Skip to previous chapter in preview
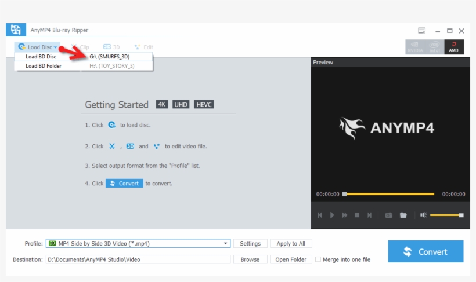The image size is (476, 282). (x=320, y=215)
